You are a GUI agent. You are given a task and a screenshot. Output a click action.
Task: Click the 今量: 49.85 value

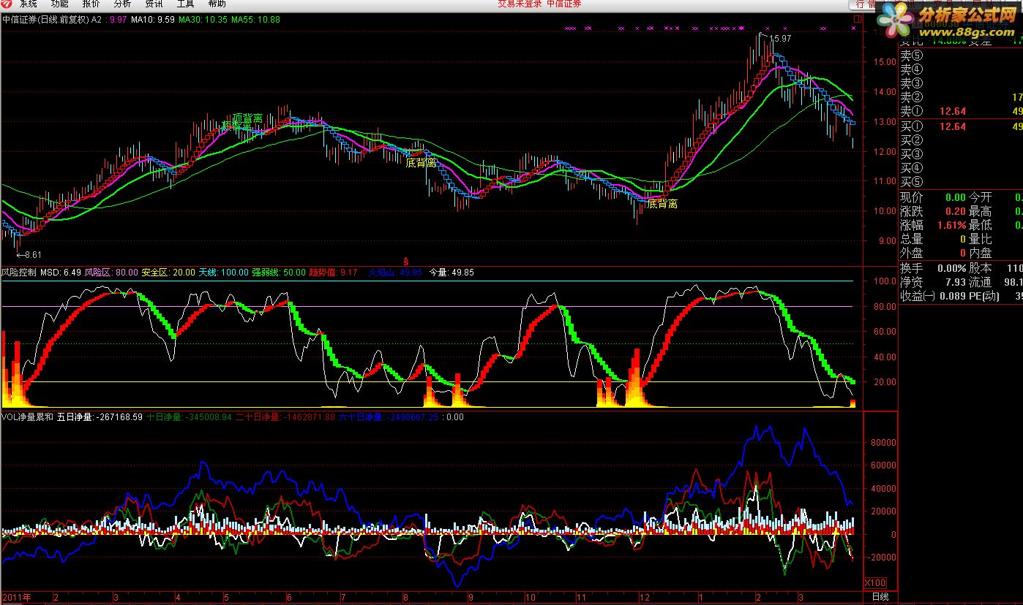click(451, 273)
